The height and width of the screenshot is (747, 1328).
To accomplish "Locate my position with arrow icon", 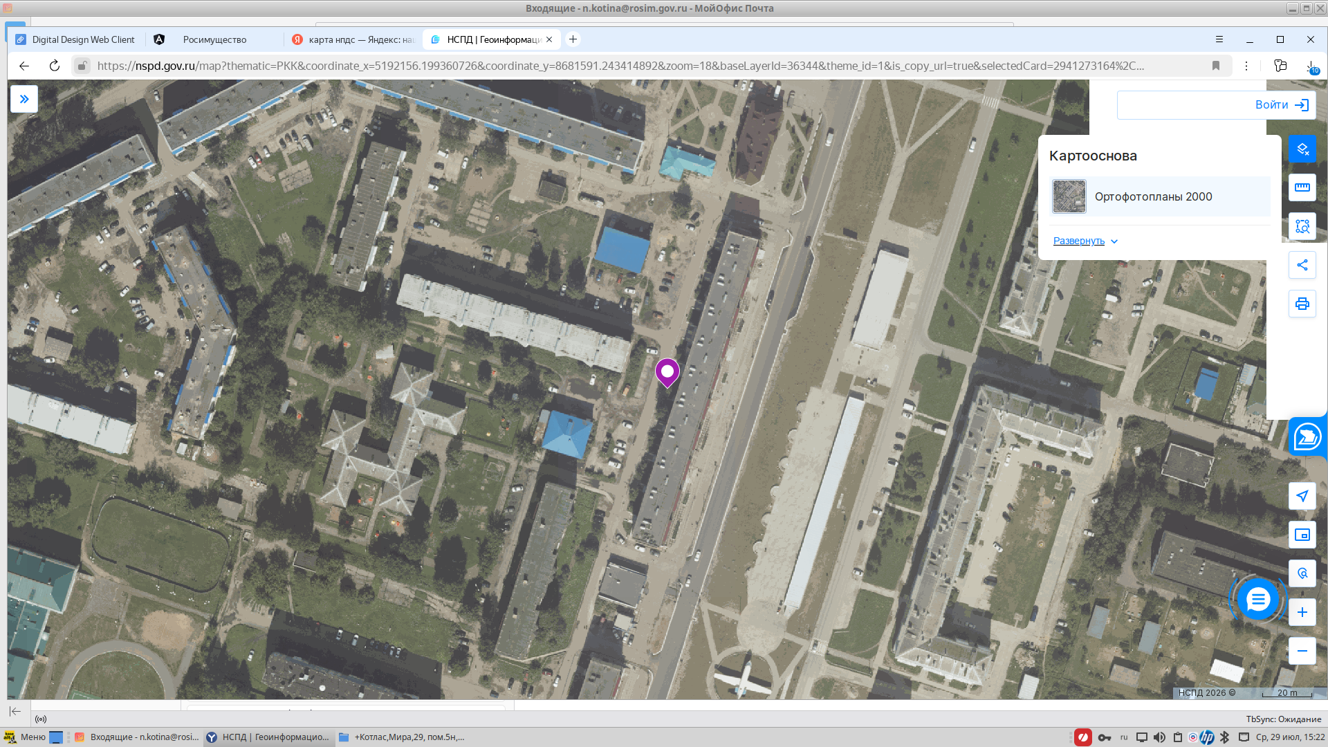I will click(x=1302, y=496).
